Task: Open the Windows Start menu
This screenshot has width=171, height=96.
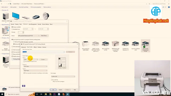Action: 2,94
